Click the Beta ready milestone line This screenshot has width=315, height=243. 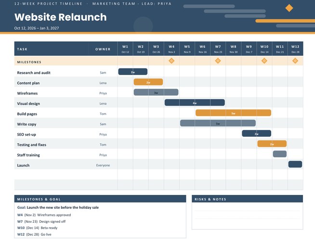[x=38, y=228]
